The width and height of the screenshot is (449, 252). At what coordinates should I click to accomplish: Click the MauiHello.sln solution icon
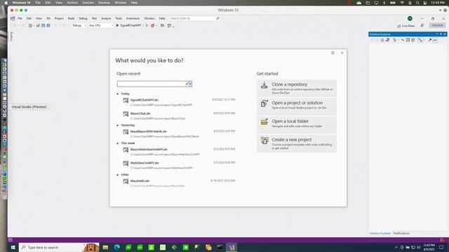pyautogui.click(x=126, y=181)
